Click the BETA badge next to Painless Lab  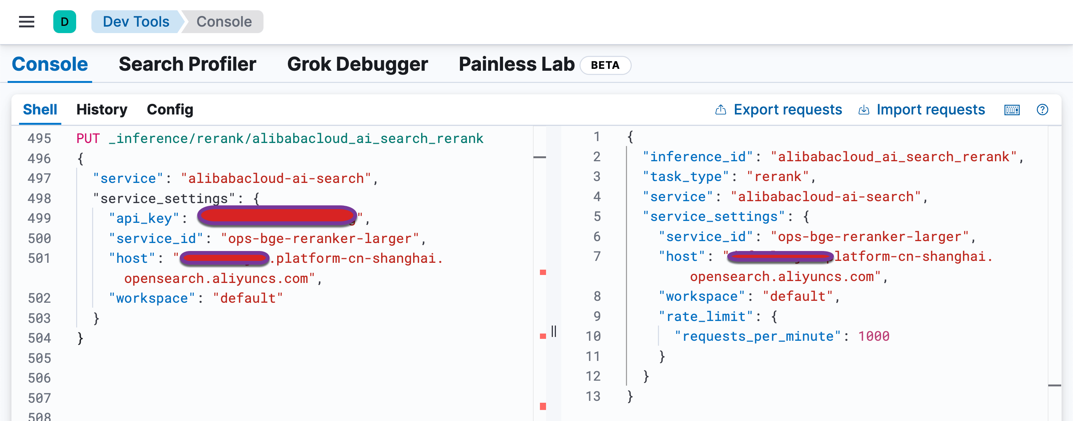tap(605, 65)
